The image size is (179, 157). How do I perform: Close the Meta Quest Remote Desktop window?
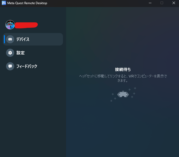(174, 3)
